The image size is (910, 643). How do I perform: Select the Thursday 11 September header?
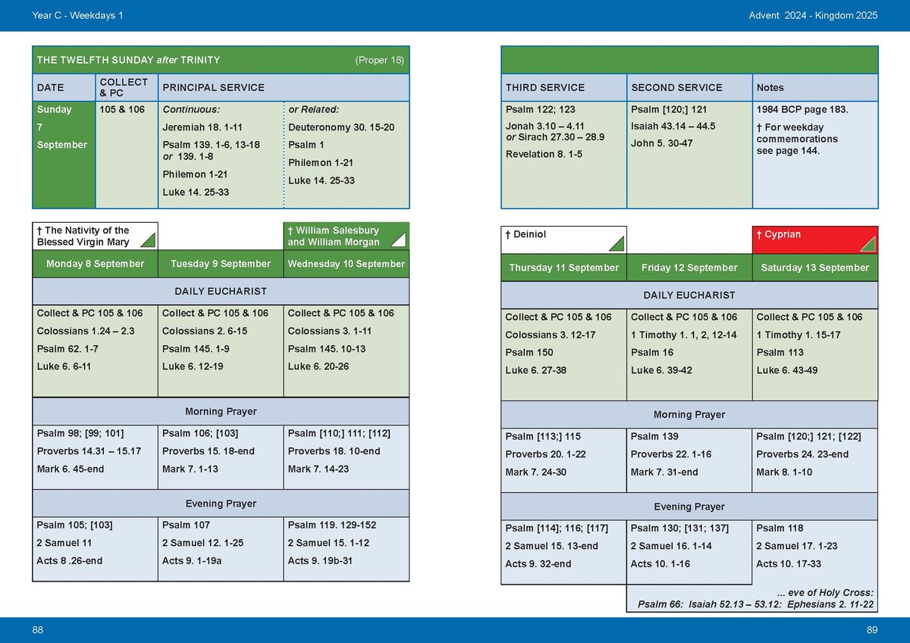pyautogui.click(x=563, y=268)
